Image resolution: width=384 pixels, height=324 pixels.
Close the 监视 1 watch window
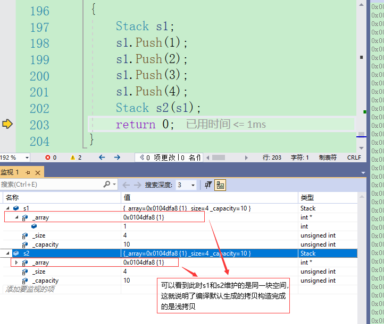tap(38, 173)
